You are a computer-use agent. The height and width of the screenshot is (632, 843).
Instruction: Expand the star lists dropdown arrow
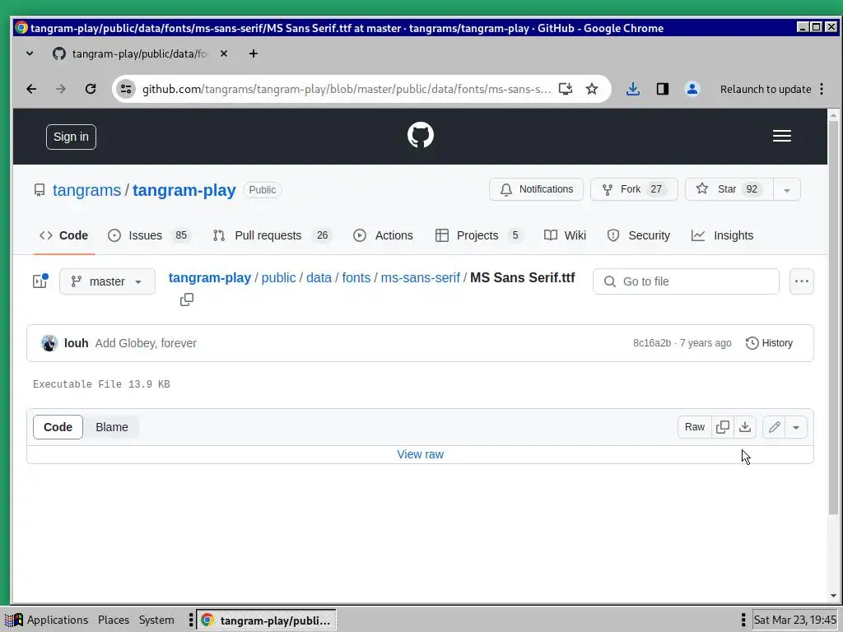click(x=786, y=190)
